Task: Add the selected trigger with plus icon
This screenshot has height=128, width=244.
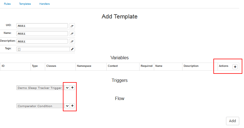Action: (x=72, y=88)
